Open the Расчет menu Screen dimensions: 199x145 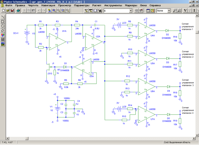(97, 6)
